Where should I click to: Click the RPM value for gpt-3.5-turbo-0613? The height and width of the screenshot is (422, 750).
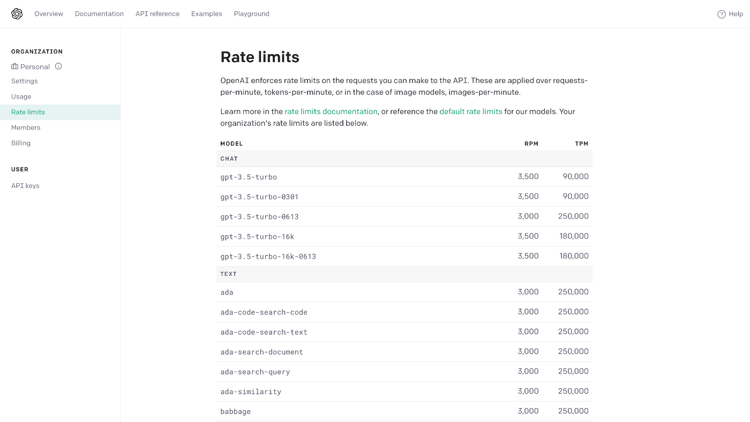(x=528, y=216)
